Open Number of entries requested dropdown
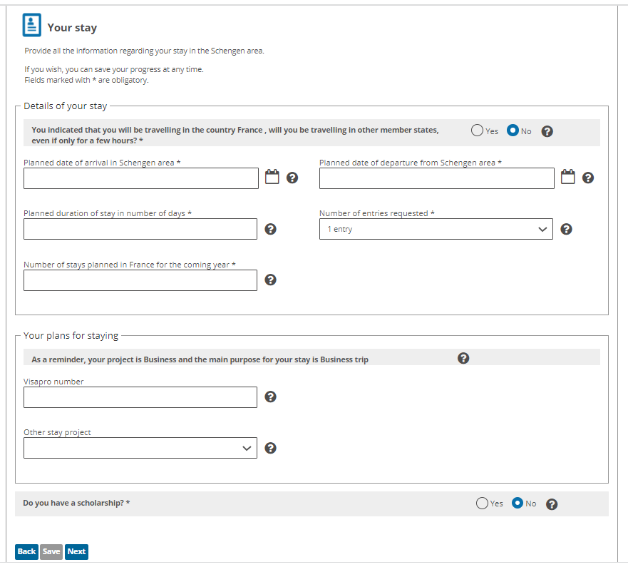The width and height of the screenshot is (628, 567). [x=436, y=229]
